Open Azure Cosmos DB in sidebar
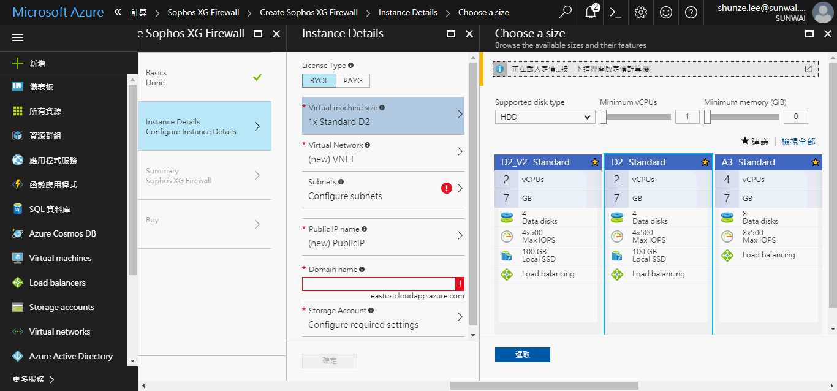The height and width of the screenshot is (391, 837). coord(64,234)
